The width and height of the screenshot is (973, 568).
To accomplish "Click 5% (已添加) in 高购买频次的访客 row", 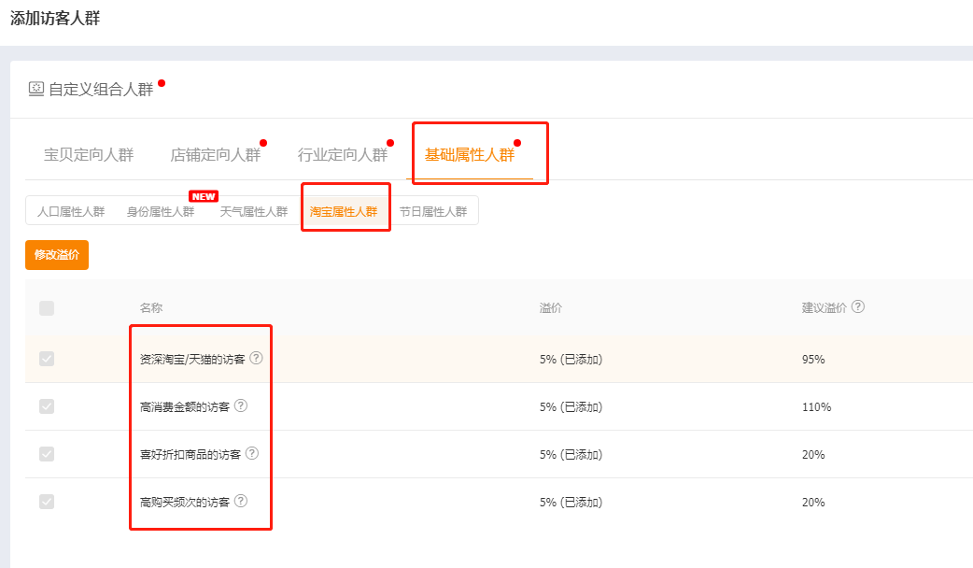I will (571, 503).
